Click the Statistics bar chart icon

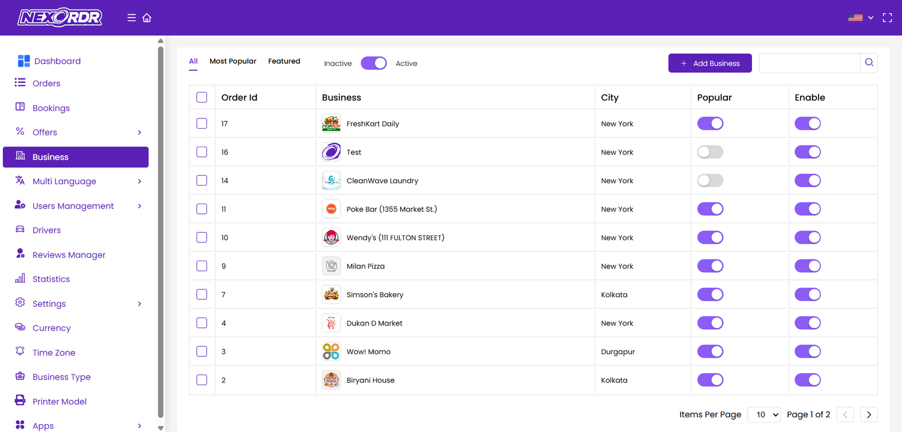click(20, 278)
